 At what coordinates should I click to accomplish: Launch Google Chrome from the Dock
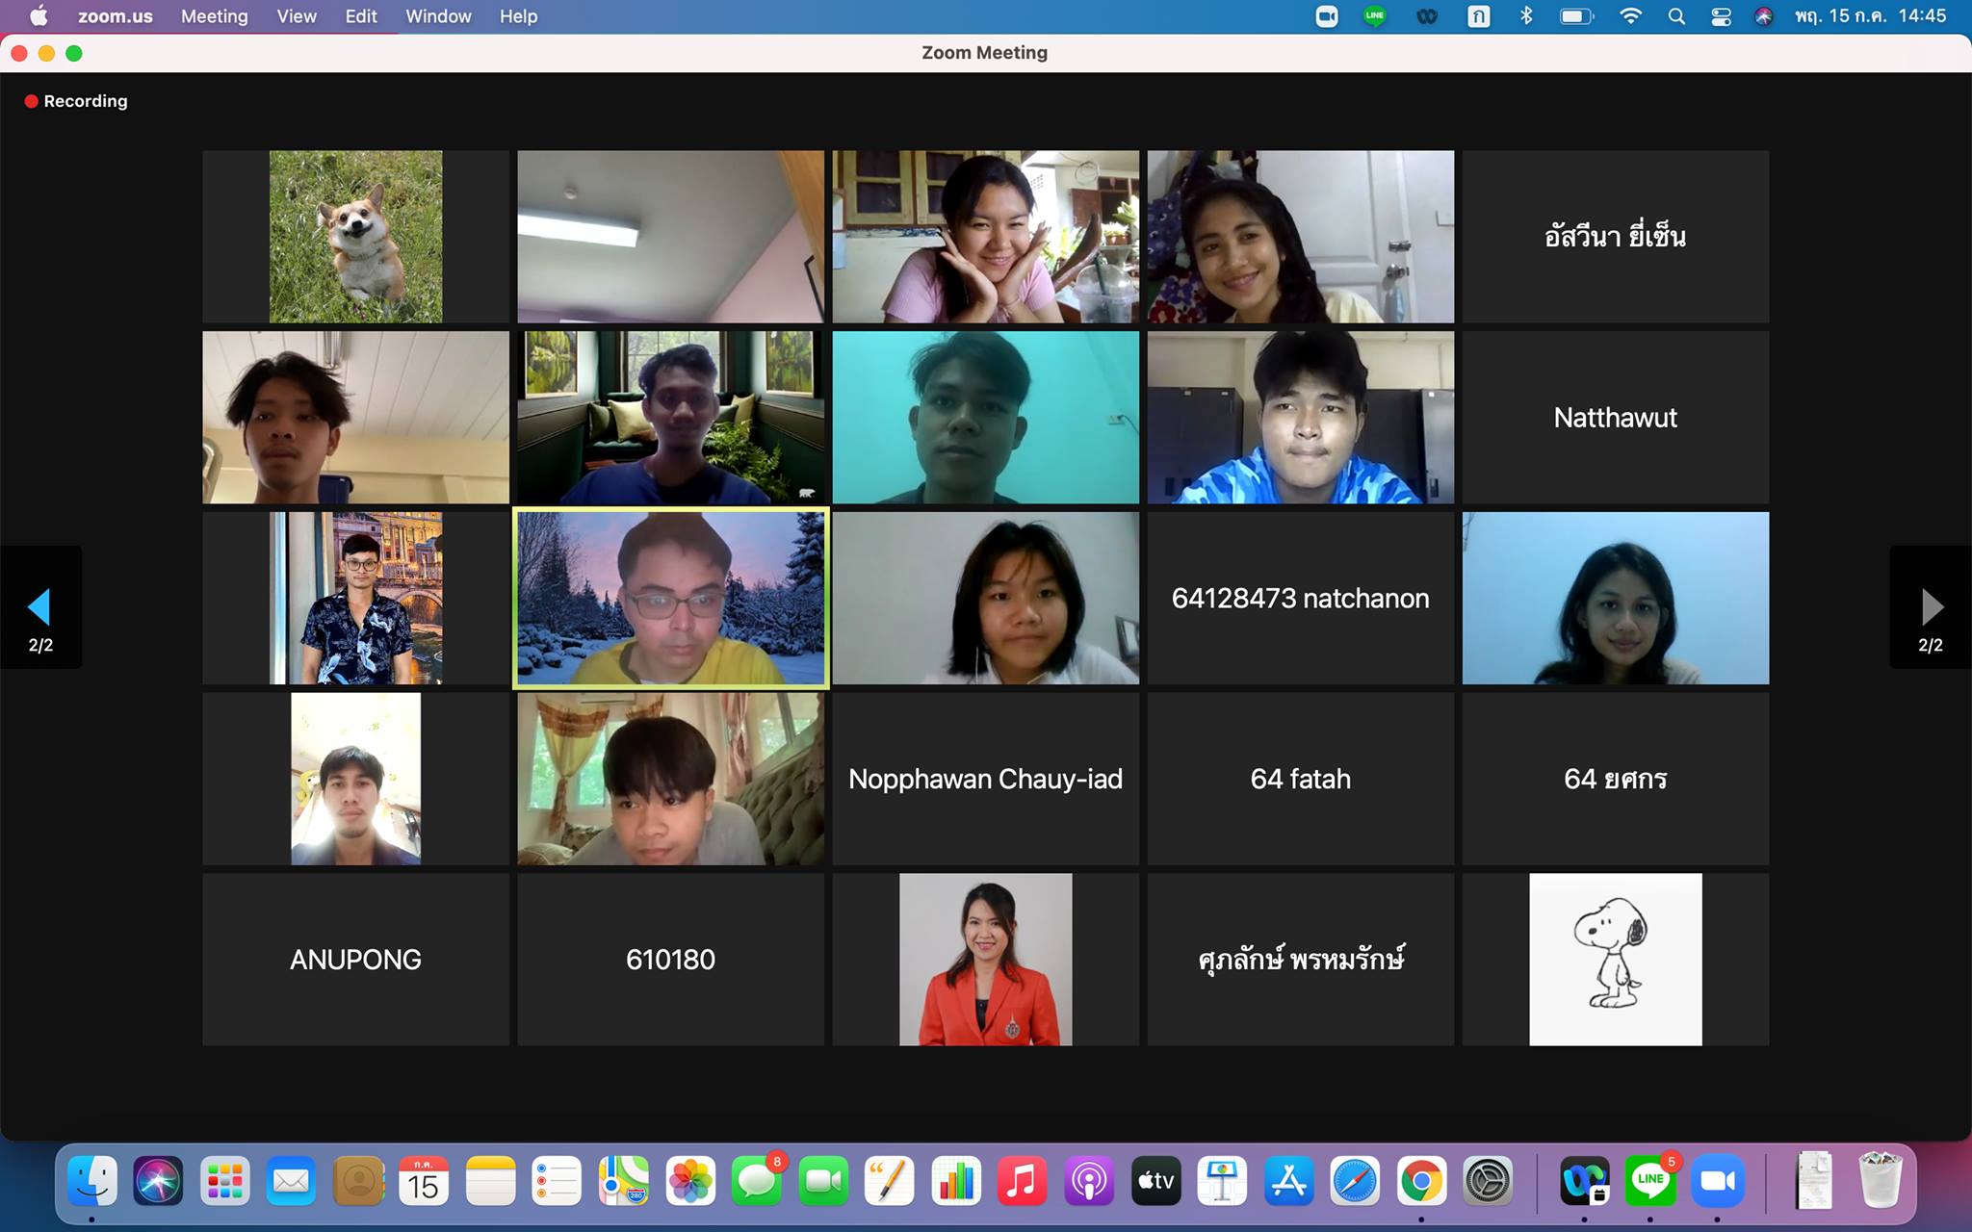[x=1421, y=1181]
